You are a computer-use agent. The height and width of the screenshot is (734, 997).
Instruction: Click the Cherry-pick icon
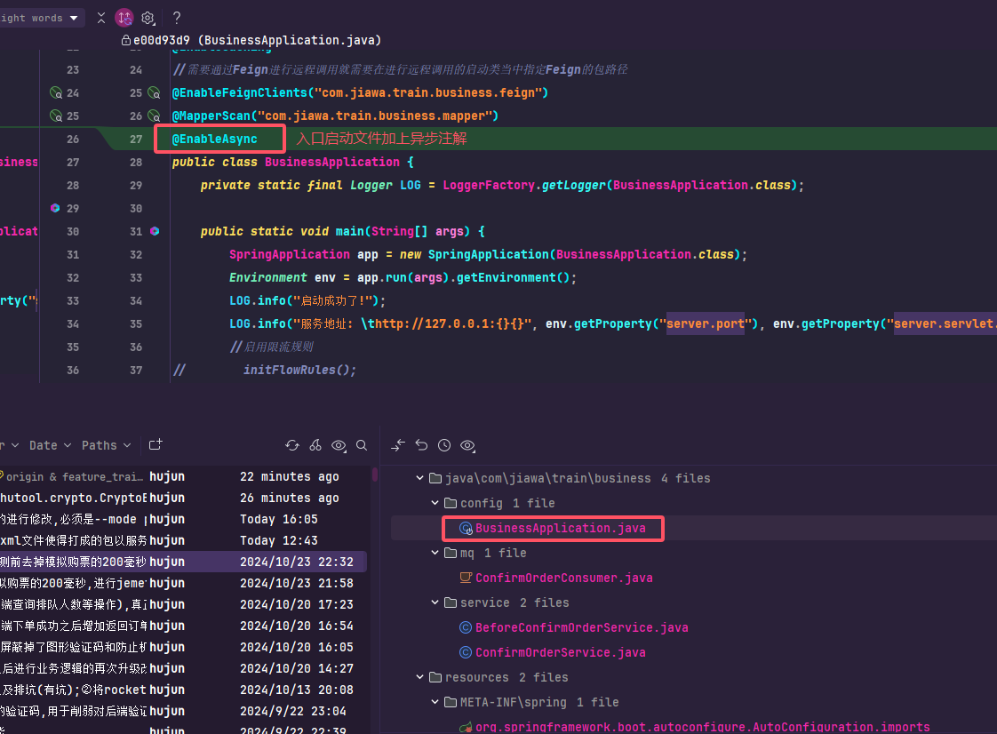click(315, 445)
